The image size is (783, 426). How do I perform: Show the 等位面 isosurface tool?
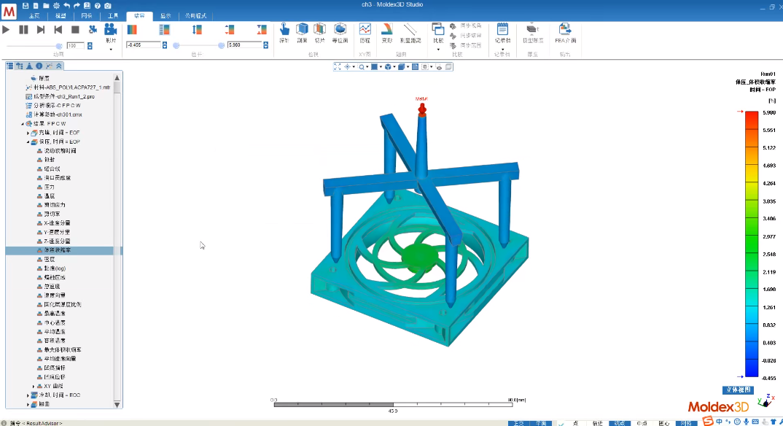[340, 33]
